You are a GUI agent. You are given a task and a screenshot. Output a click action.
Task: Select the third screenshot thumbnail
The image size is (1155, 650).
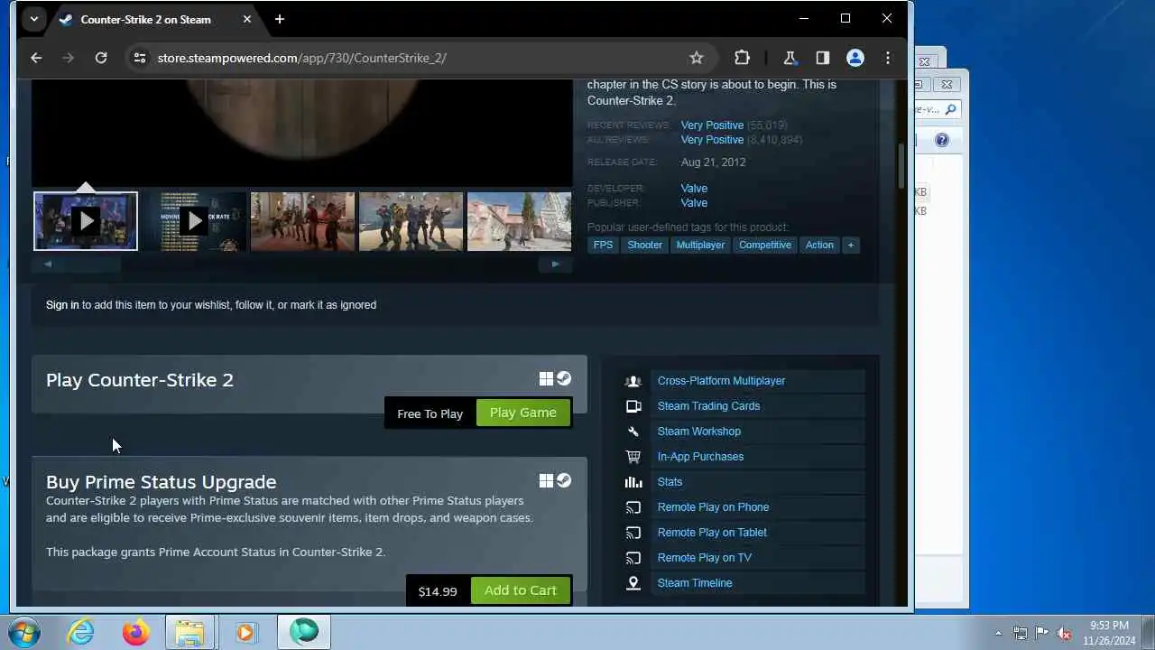coord(303,220)
